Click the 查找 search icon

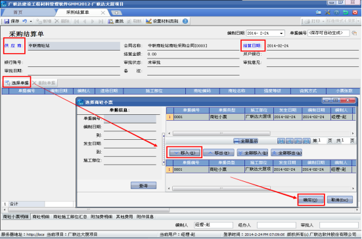pos(111,21)
